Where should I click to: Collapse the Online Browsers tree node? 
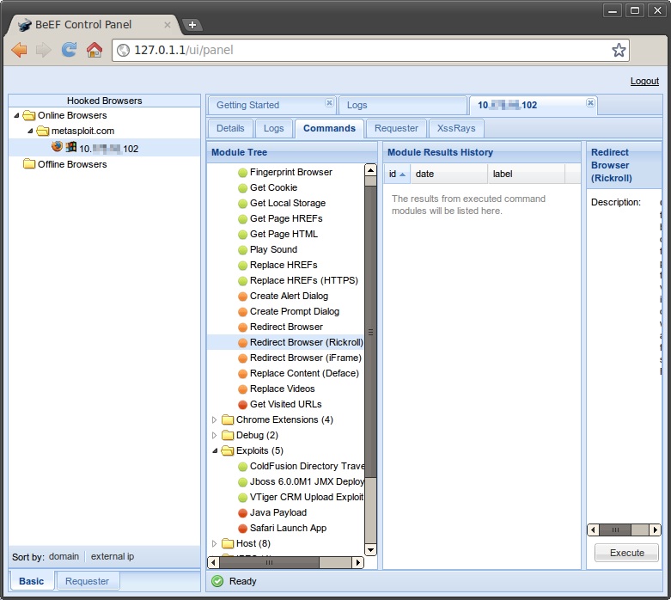pos(16,115)
